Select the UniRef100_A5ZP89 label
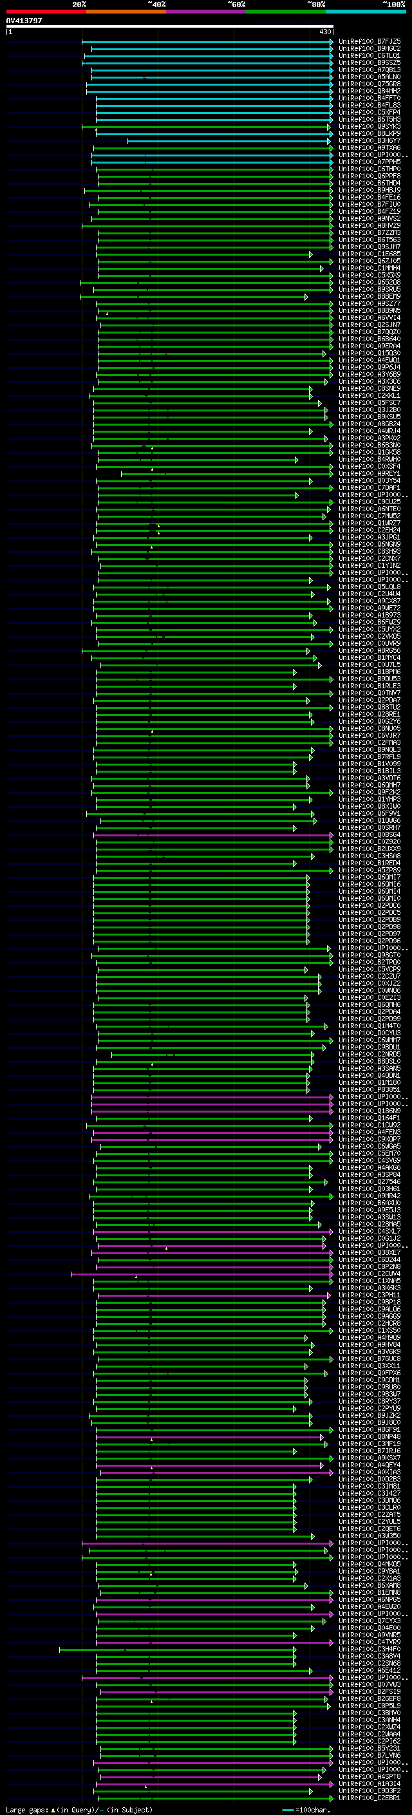The height and width of the screenshot is (1815, 412). coord(370,870)
